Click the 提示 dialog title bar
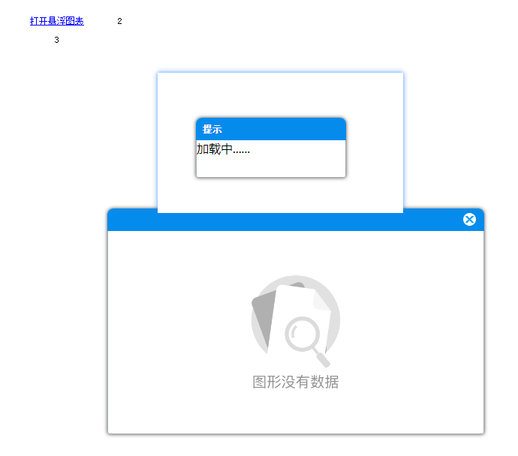This screenshot has width=518, height=456. [271, 129]
